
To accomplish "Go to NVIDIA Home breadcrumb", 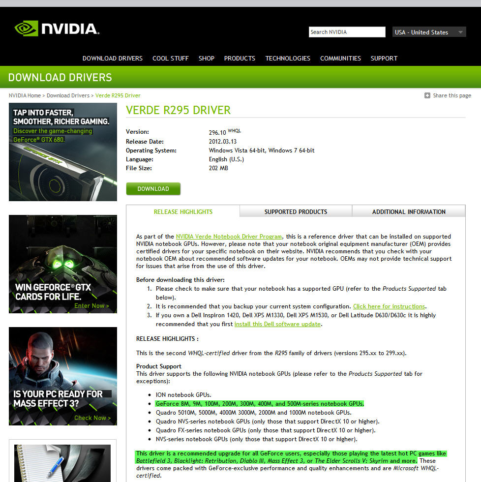I will point(25,95).
